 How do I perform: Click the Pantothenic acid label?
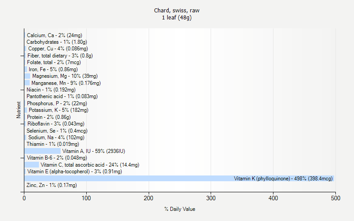pos(62,96)
